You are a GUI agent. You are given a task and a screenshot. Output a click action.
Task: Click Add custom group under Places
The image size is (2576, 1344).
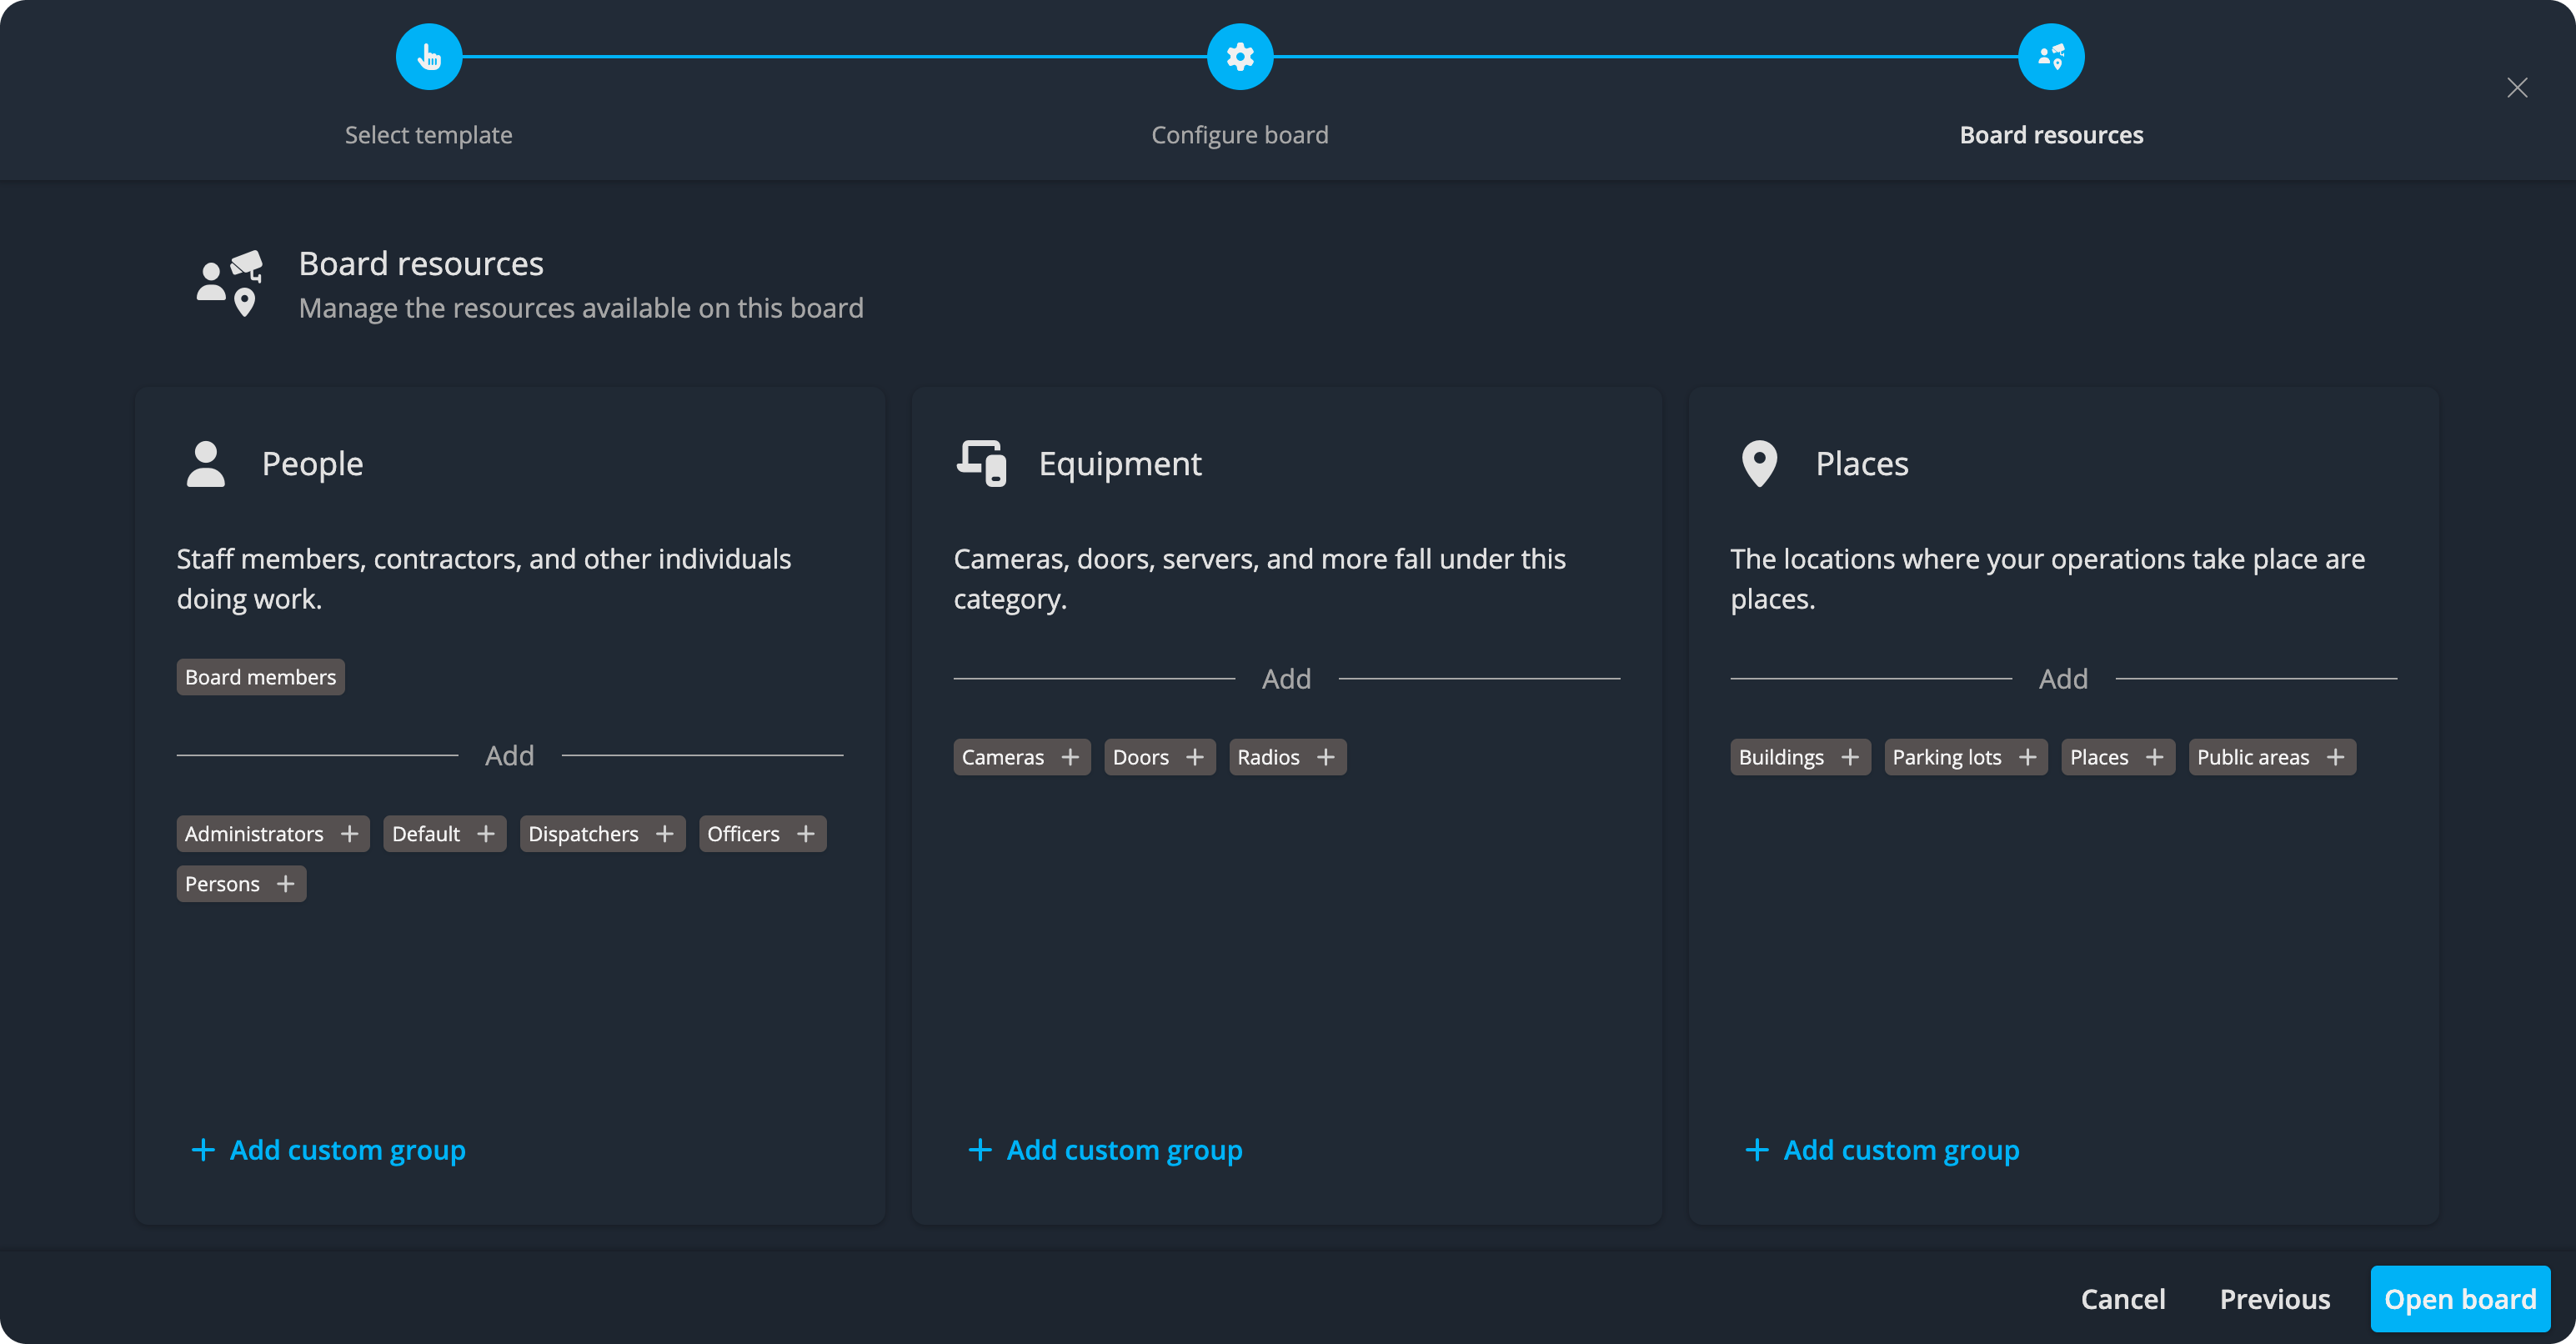point(1882,1150)
